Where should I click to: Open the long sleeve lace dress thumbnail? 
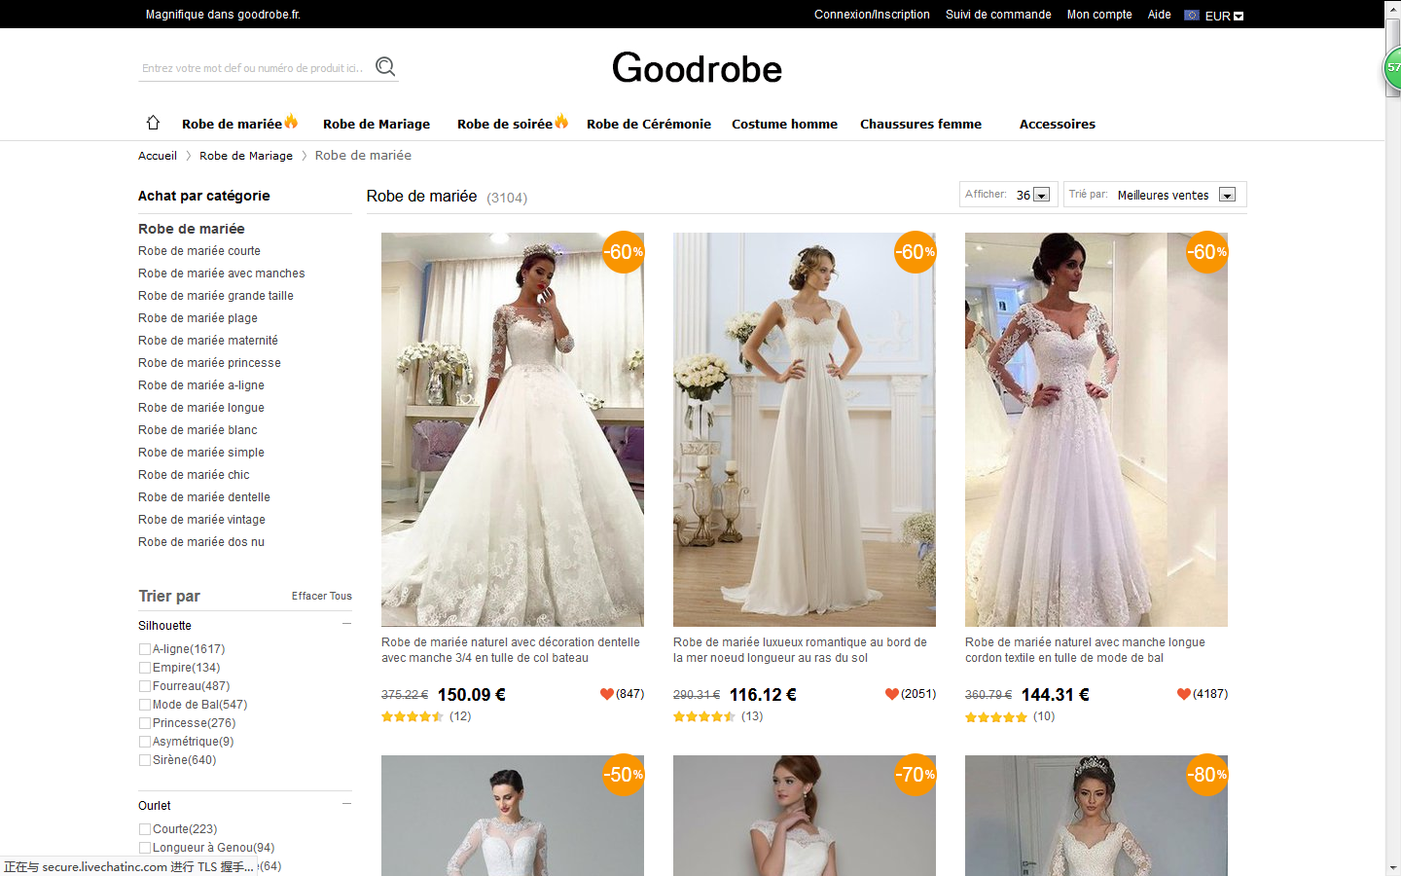coord(1096,429)
